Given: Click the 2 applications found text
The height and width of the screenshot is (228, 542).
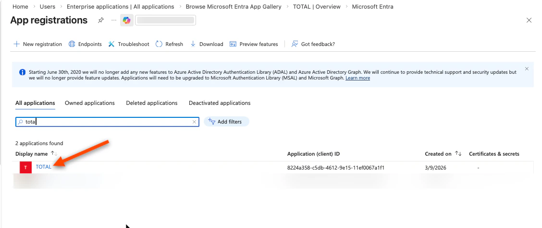Looking at the screenshot, I should click(x=39, y=143).
